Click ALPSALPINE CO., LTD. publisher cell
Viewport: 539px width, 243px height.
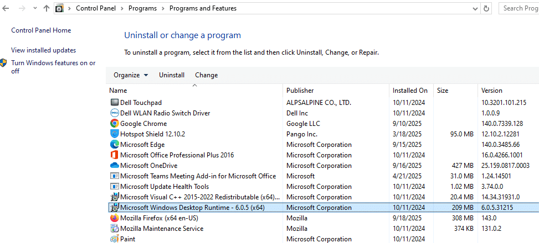pyautogui.click(x=319, y=103)
